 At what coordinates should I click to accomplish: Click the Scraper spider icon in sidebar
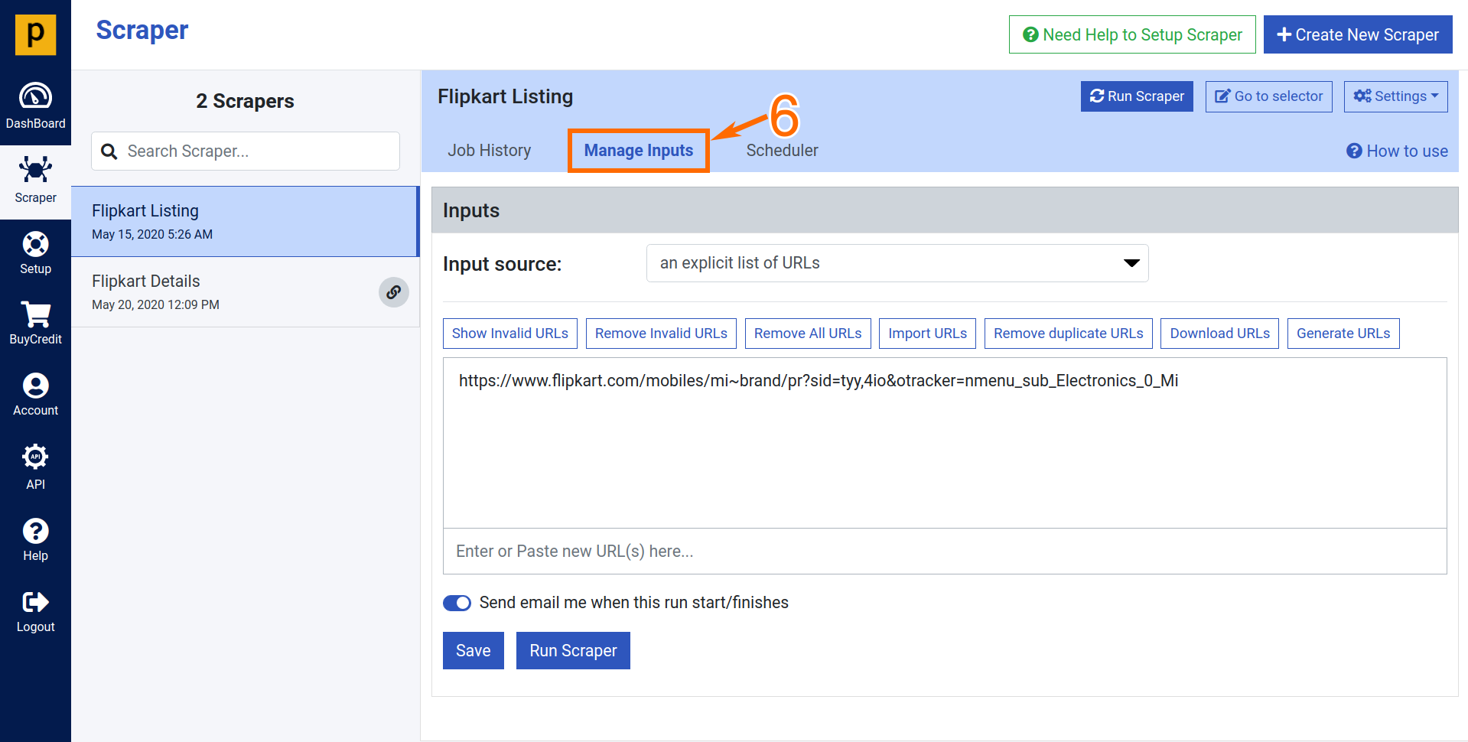[x=35, y=170]
